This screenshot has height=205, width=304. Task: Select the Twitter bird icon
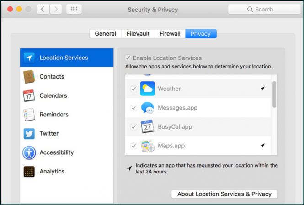point(29,134)
